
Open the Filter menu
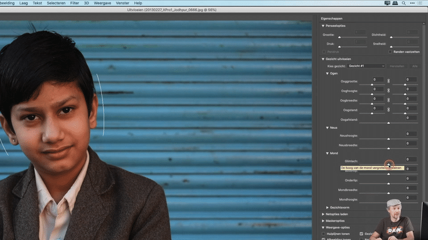click(x=75, y=3)
